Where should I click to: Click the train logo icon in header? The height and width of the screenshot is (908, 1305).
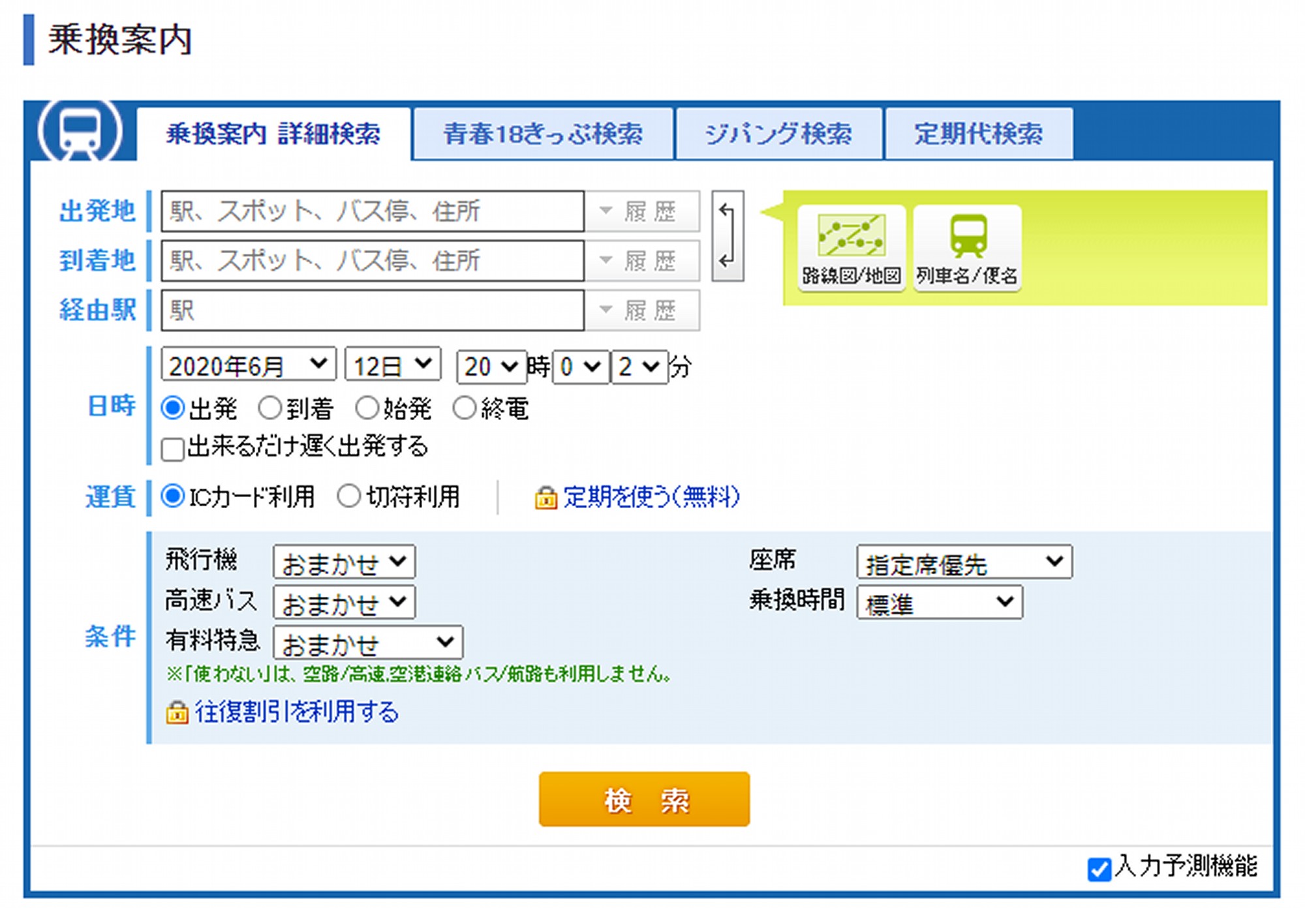(80, 130)
